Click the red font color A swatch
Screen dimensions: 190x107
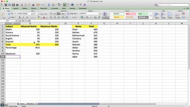pyautogui.click(x=44, y=17)
